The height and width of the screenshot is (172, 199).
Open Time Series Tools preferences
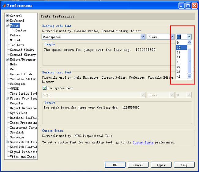pyautogui.click(x=24, y=93)
